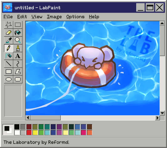
Task: Pick the purple color swatch in top row
Action: click(59, 127)
